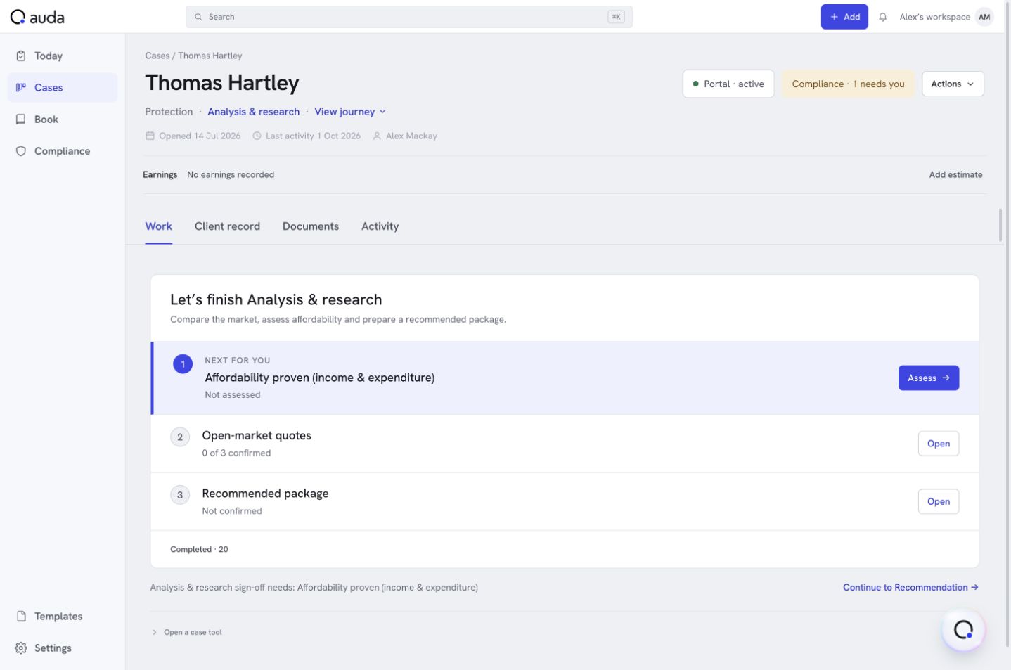The height and width of the screenshot is (670, 1011).
Task: Click the Cases board icon in sidebar
Action: 21,87
